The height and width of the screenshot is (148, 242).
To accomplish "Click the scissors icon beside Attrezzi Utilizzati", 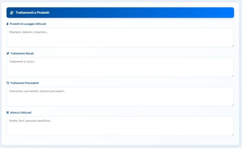I will point(8,112).
